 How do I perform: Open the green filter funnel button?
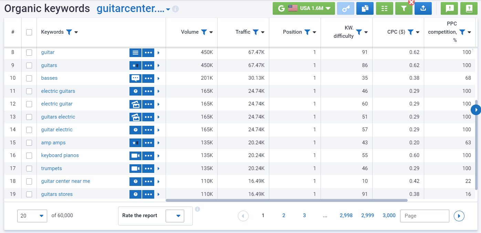(404, 9)
